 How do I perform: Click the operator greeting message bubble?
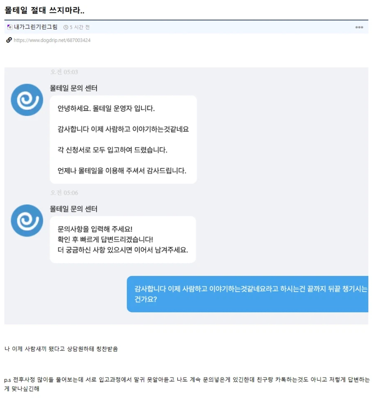pos(123,140)
